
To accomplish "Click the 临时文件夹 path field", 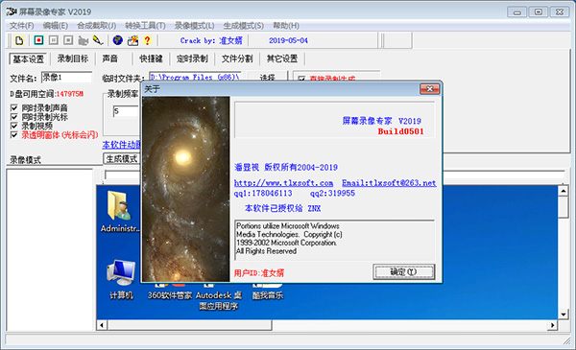I will coord(195,77).
